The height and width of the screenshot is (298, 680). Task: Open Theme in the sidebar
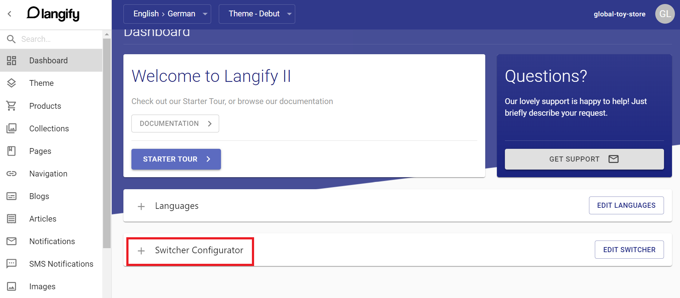click(51, 83)
